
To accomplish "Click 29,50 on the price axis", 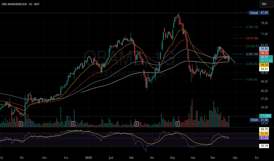I will point(264,123).
